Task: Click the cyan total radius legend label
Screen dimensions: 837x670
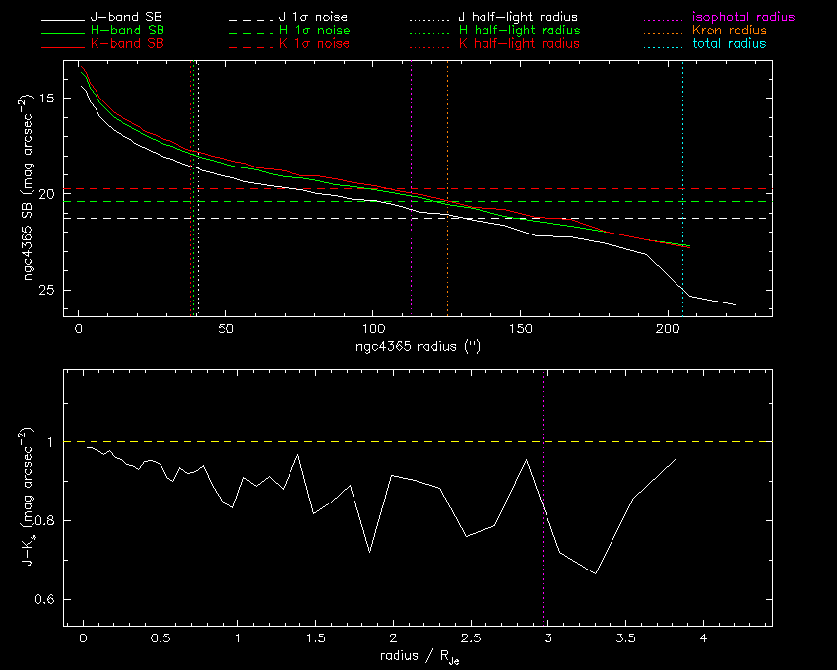Action: click(x=729, y=44)
